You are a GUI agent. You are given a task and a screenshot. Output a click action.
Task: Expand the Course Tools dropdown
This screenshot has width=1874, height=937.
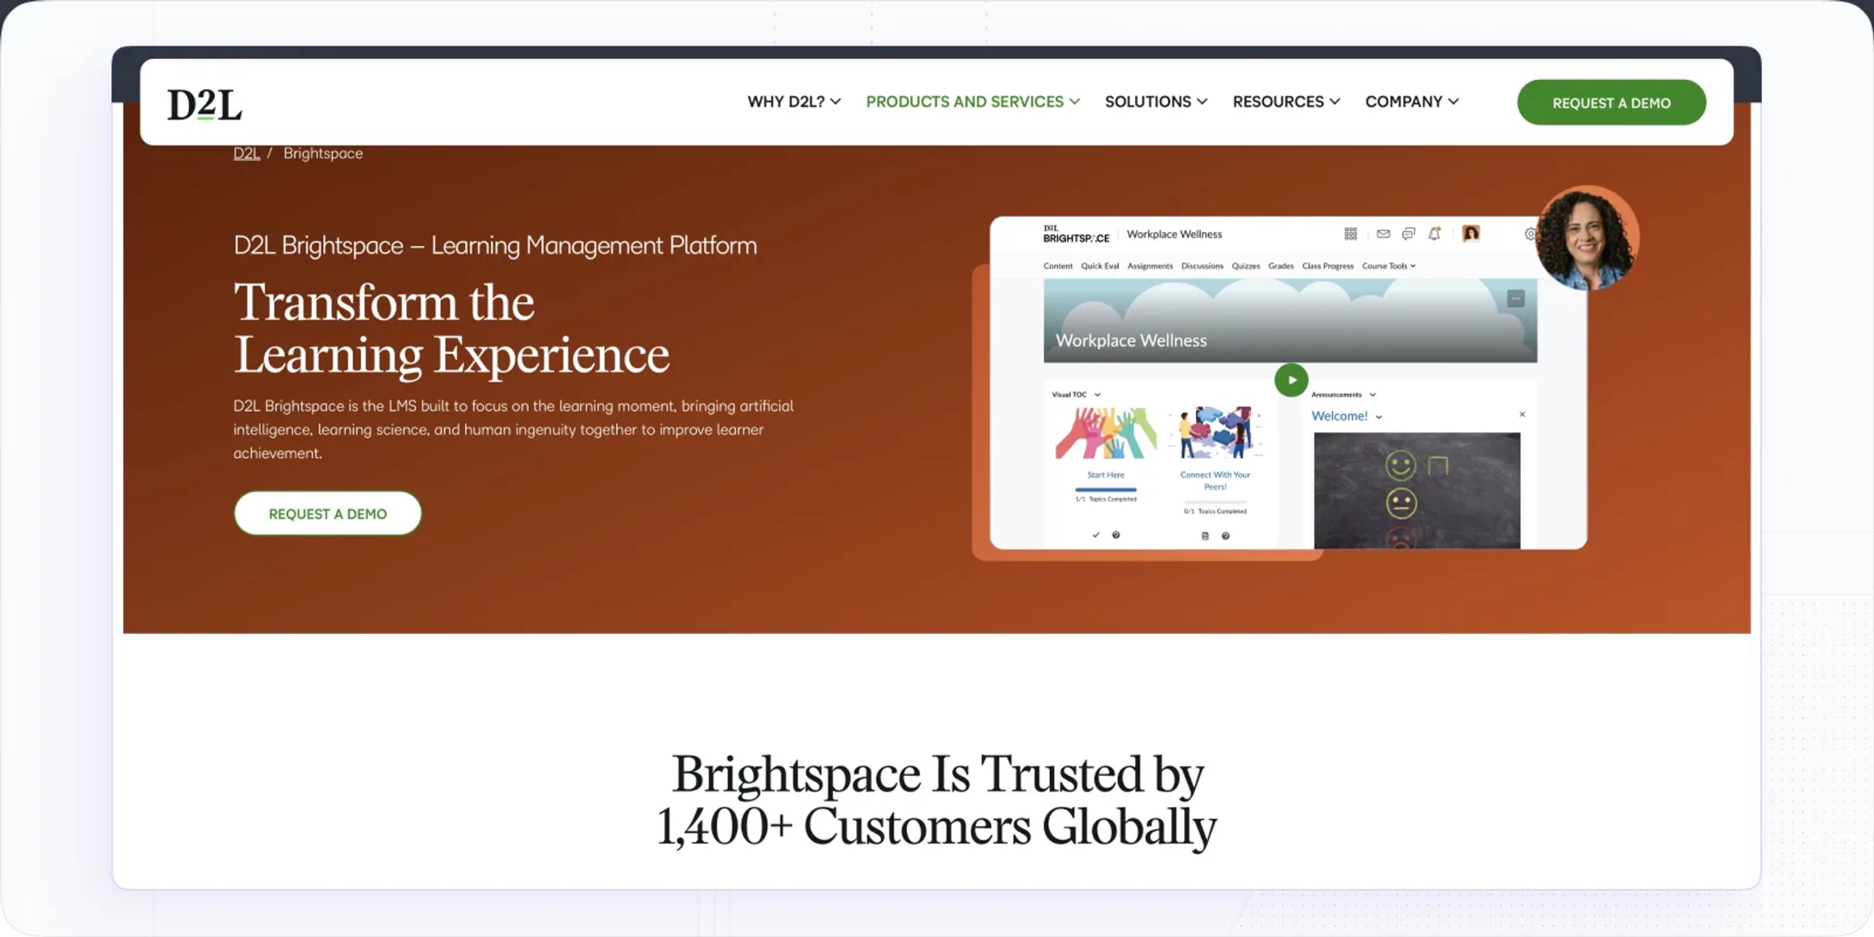[x=1389, y=266]
